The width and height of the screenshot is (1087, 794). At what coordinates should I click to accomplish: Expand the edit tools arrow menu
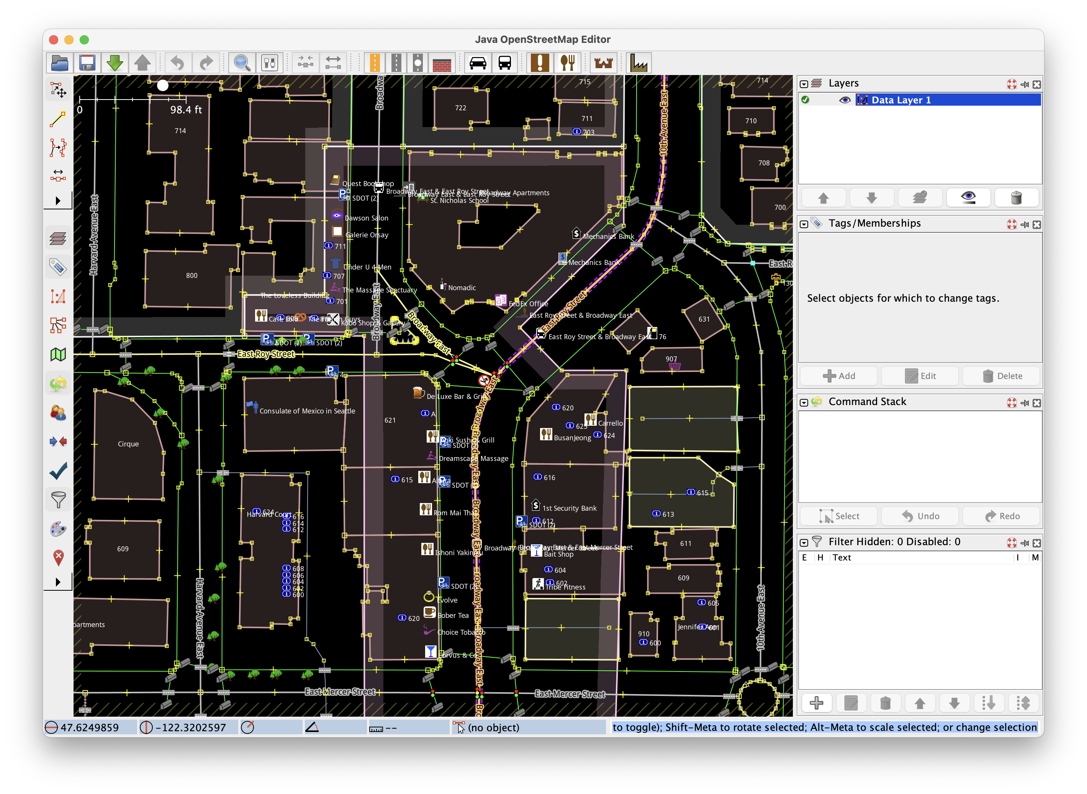58,201
